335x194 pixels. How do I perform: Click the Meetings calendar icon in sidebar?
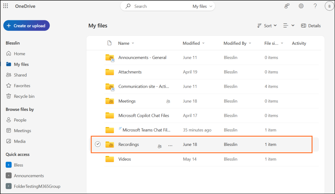point(9,130)
